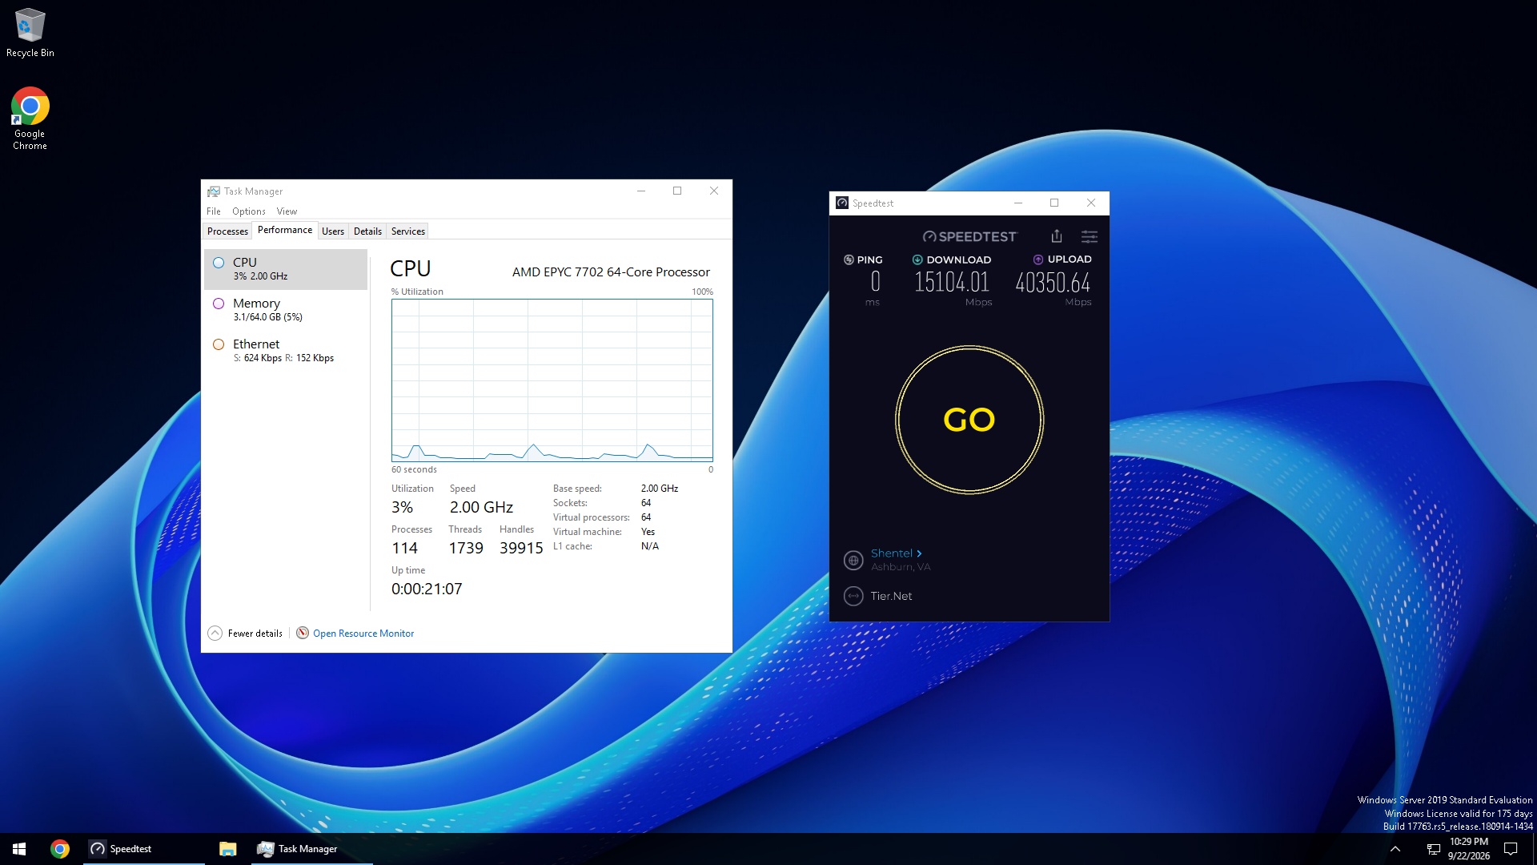Open File Explorer from the taskbar
Image resolution: width=1537 pixels, height=865 pixels.
coord(228,849)
